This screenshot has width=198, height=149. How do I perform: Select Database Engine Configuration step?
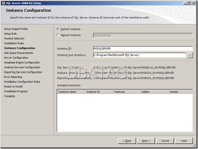click(x=22, y=62)
